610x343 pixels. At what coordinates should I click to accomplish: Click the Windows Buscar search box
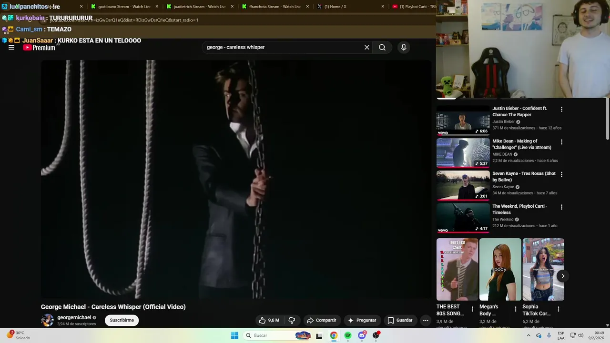(x=278, y=335)
